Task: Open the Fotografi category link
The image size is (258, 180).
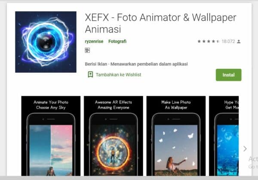Action: (x=117, y=41)
